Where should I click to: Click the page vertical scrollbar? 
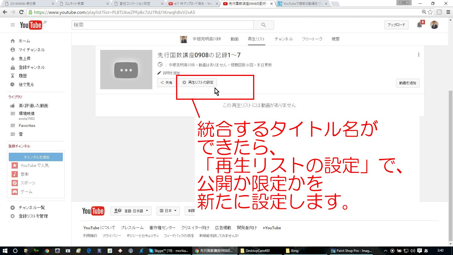450,166
